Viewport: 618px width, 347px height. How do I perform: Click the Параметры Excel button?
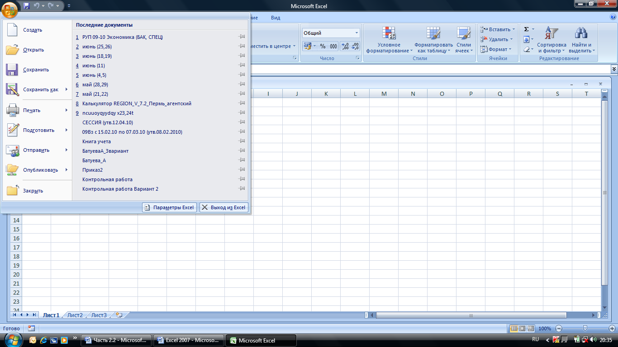[169, 207]
